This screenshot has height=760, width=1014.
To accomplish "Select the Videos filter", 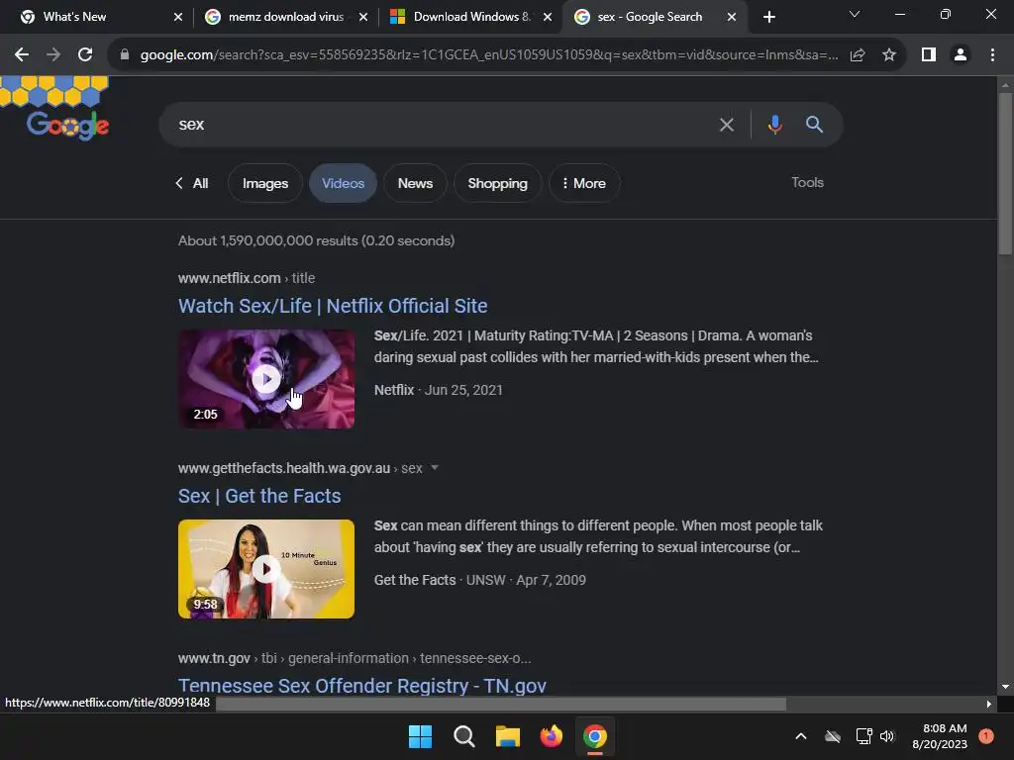I will coord(344,183).
